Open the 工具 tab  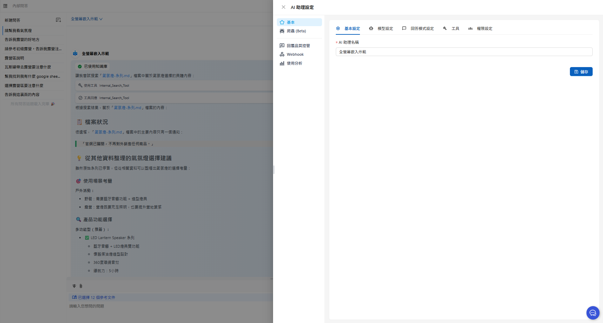pos(451,29)
